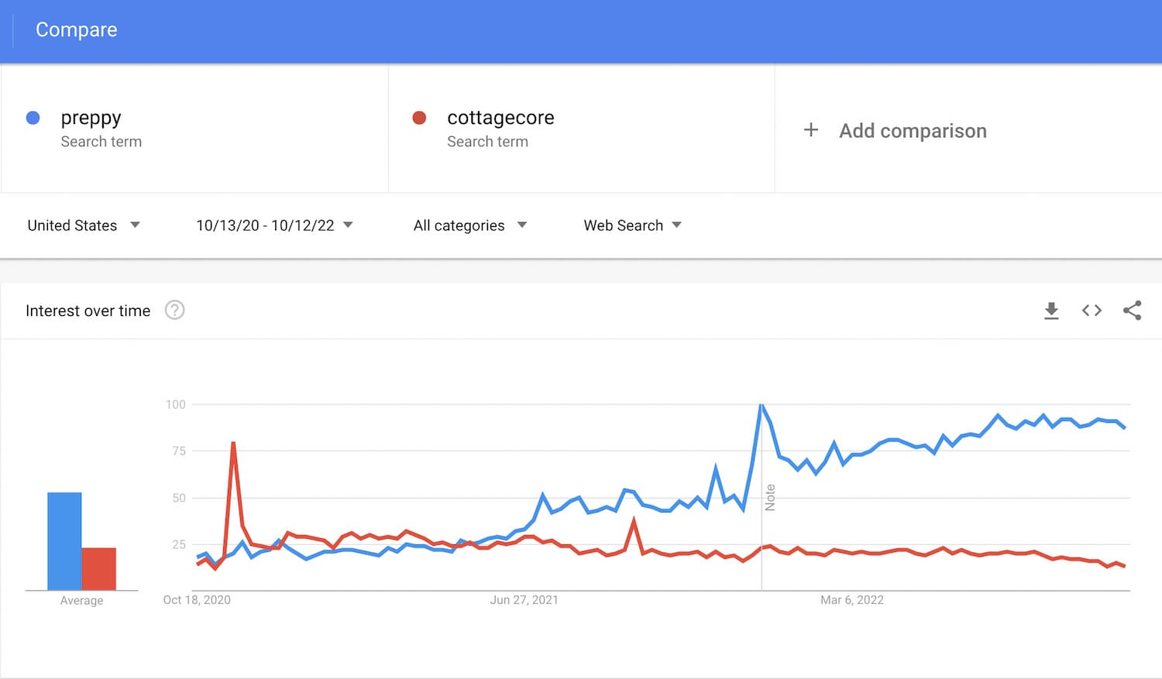Viewport: 1162px width, 679px height.
Task: Open the embed code view
Action: (x=1092, y=310)
